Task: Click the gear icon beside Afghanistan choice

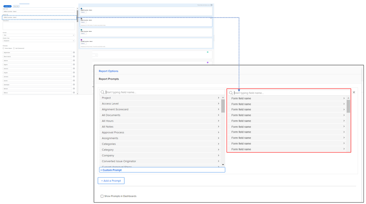Action: pyautogui.click(x=74, y=53)
